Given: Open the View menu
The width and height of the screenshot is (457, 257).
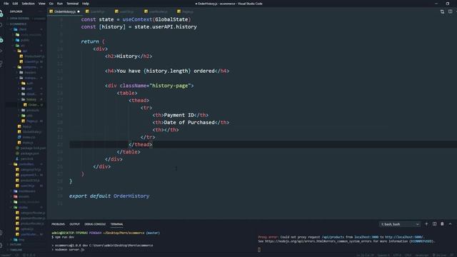Looking at the screenshot, I should coord(42,4).
